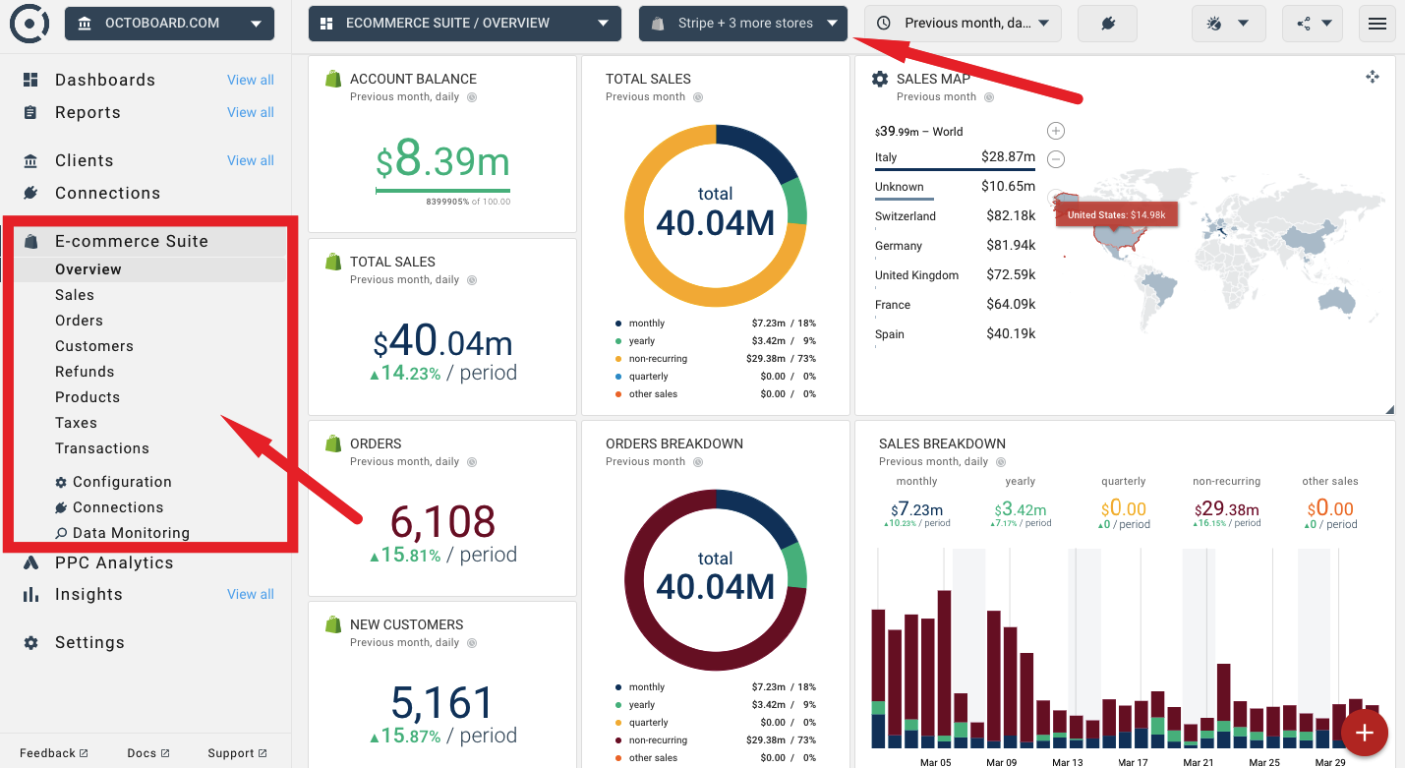The image size is (1405, 768).
Task: Open the Docs external link
Action: tap(147, 753)
